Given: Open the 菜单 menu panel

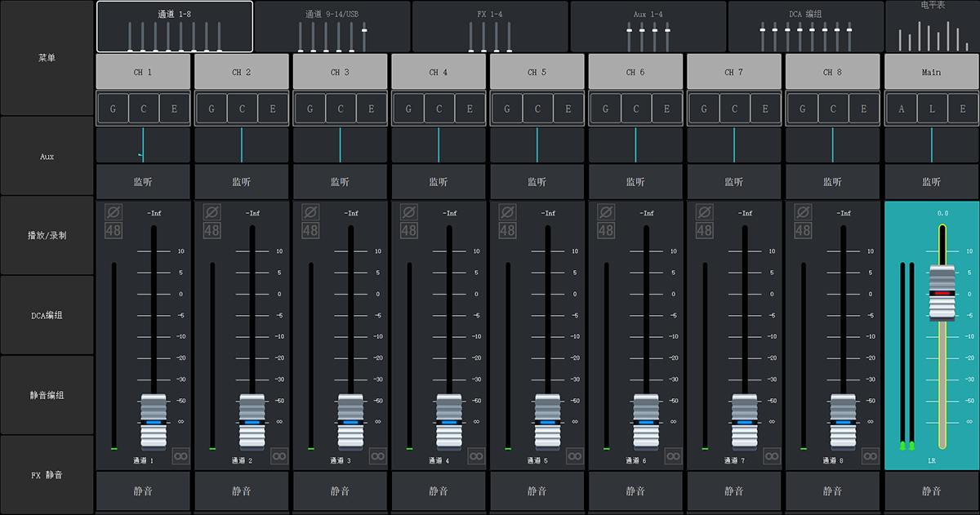Looking at the screenshot, I should [47, 58].
